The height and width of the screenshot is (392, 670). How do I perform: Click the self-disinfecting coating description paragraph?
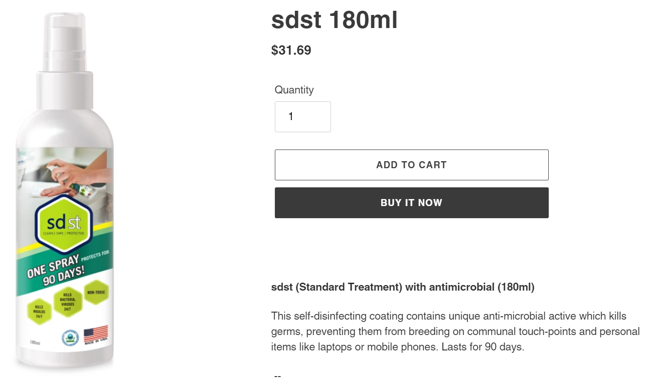click(456, 331)
